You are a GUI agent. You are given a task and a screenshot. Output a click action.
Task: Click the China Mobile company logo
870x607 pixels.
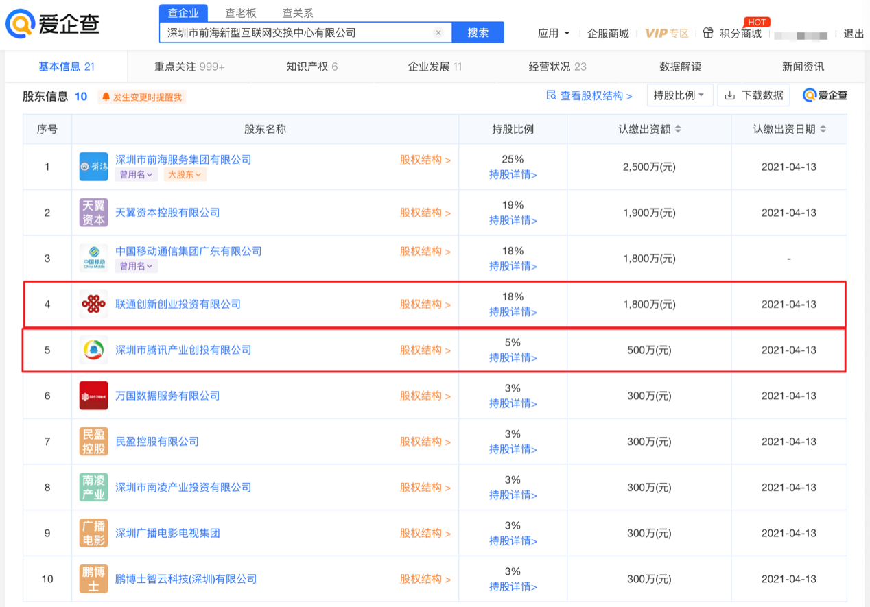pos(93,259)
